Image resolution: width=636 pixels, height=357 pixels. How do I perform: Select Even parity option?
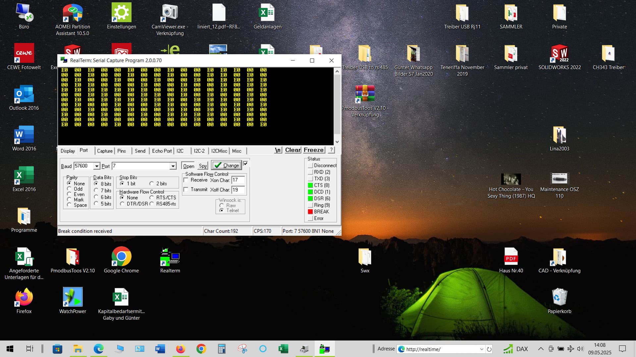click(x=69, y=194)
